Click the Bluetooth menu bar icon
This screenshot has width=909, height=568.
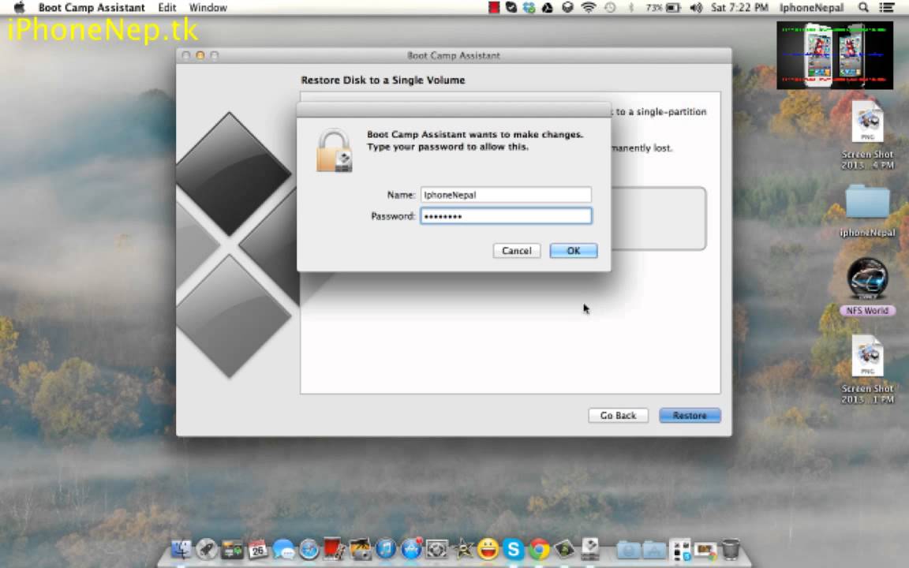tap(630, 8)
